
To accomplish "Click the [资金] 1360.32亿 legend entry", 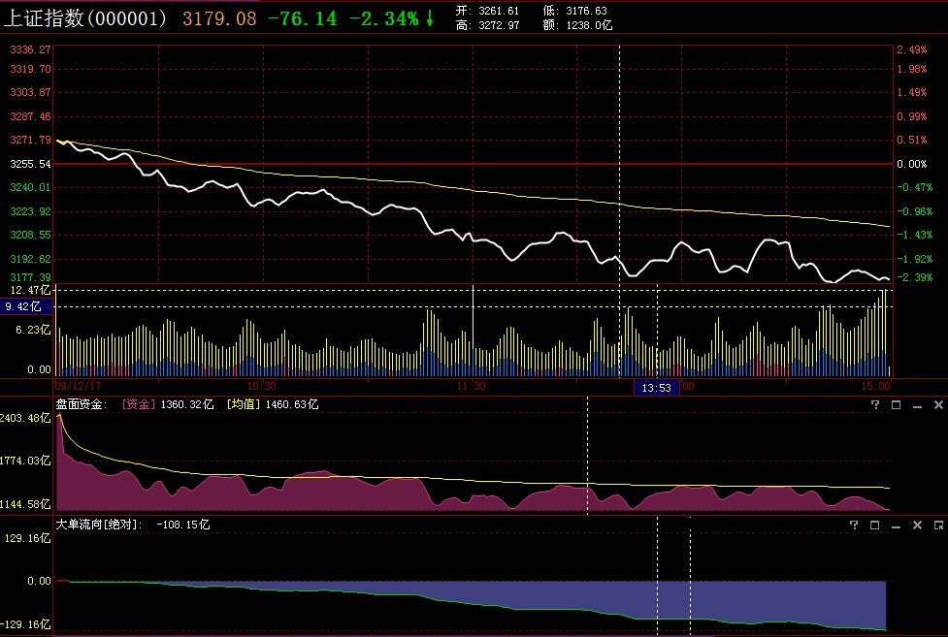I will [168, 404].
